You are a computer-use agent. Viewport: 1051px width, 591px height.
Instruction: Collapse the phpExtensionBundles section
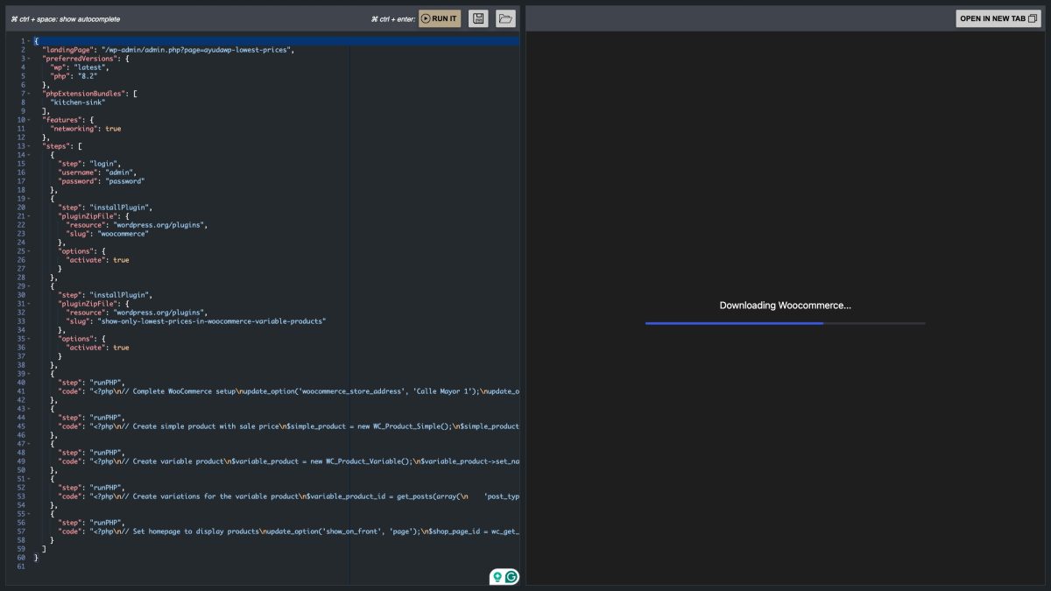point(28,94)
